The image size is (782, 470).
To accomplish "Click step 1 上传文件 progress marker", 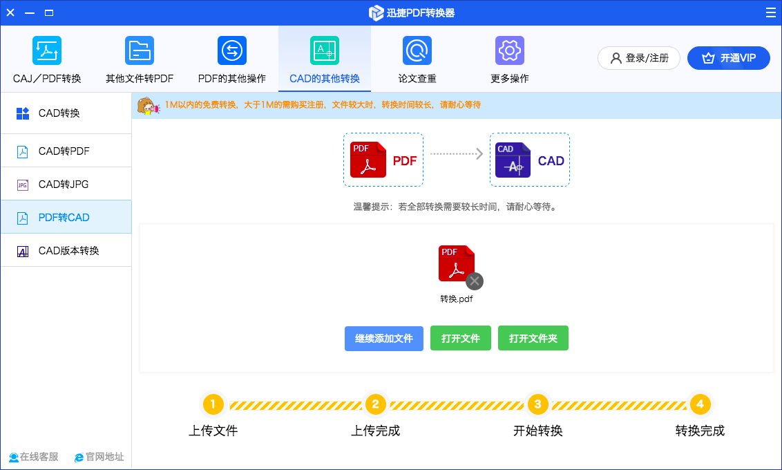I will tap(213, 404).
